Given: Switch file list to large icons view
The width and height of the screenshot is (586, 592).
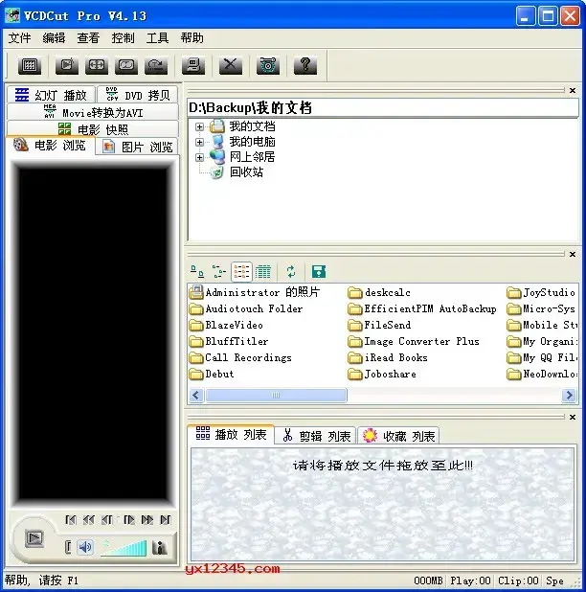Looking at the screenshot, I should click(x=197, y=271).
